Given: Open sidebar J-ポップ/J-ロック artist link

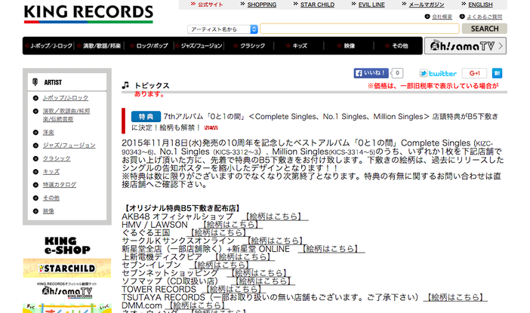Looking at the screenshot, I should 65,98.
